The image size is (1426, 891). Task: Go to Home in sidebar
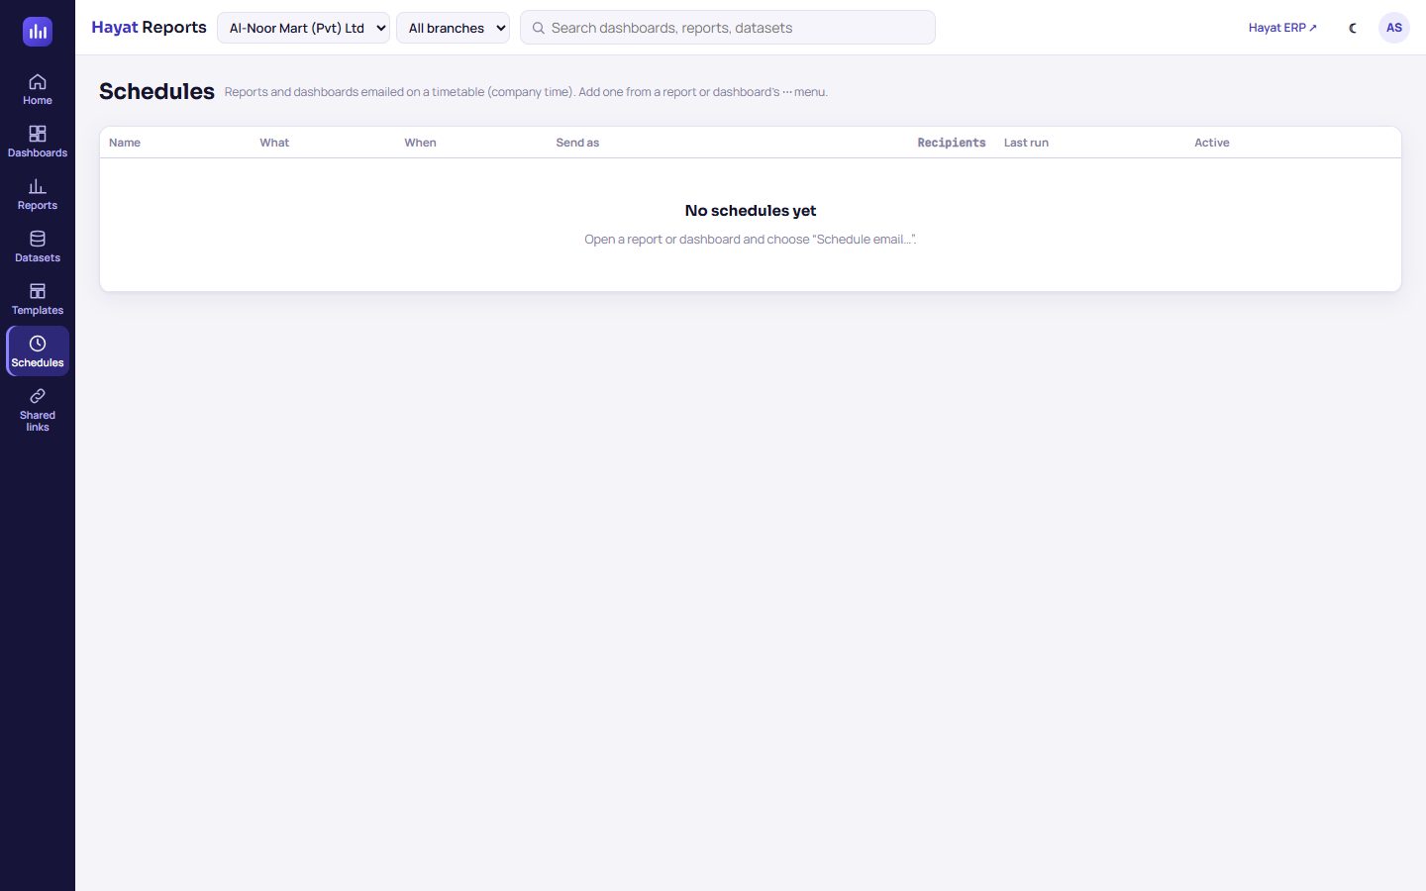click(x=38, y=89)
